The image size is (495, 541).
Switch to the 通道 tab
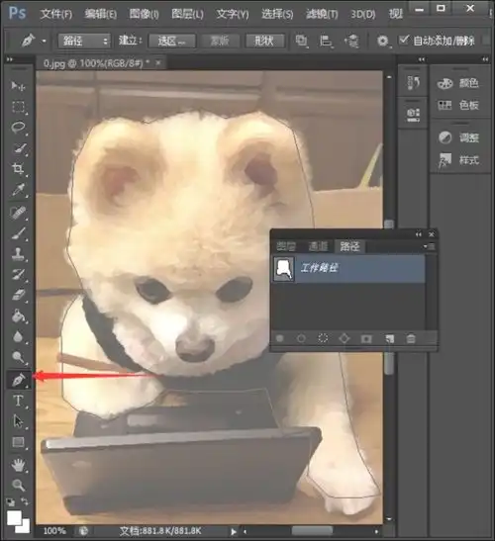[x=318, y=246]
